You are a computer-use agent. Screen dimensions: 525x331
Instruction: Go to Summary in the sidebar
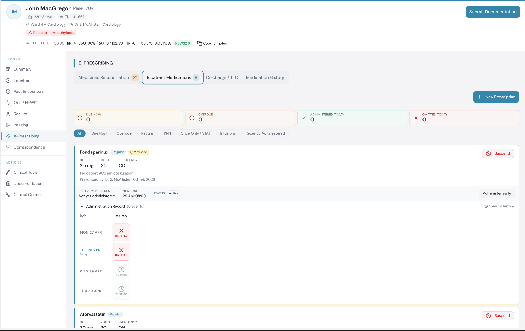(x=33, y=69)
